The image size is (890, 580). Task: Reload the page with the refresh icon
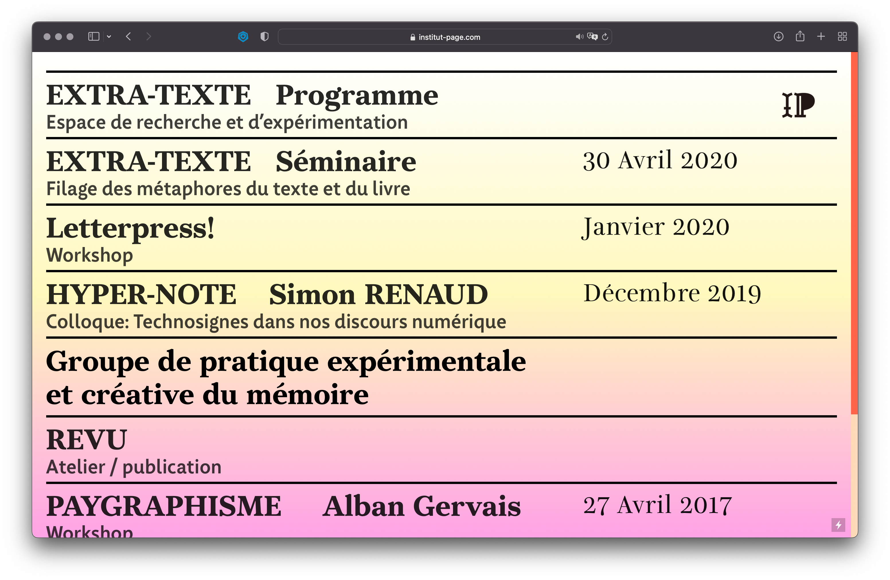coord(605,37)
